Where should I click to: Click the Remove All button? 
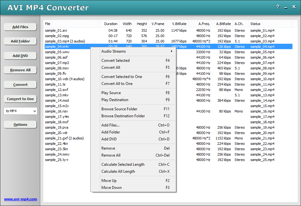20,70
